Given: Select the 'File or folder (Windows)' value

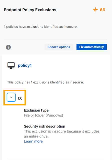Looking at the screenshot, I should click(x=43, y=115).
